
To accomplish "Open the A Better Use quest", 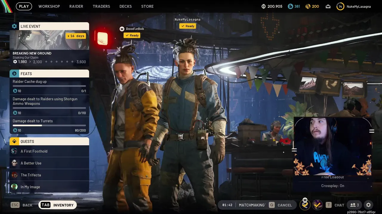I will coord(49,163).
